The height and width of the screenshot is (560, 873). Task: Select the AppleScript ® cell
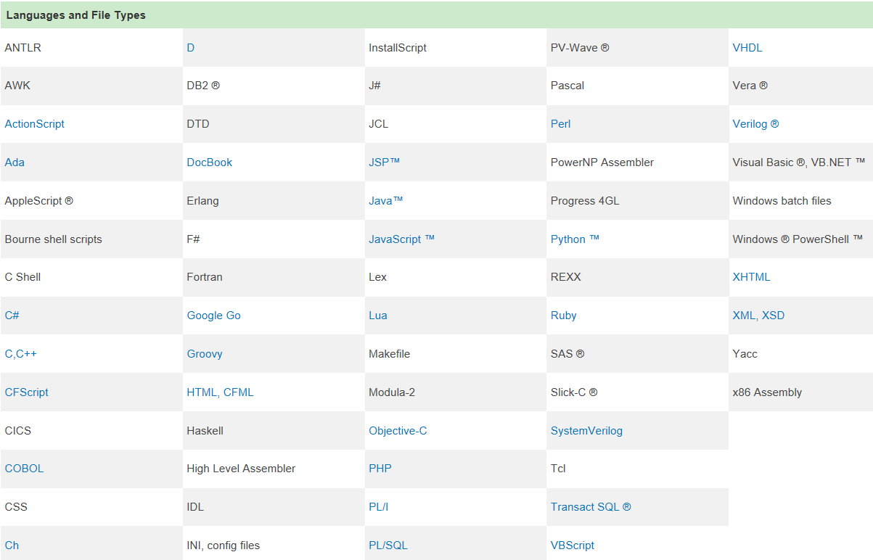click(91, 201)
